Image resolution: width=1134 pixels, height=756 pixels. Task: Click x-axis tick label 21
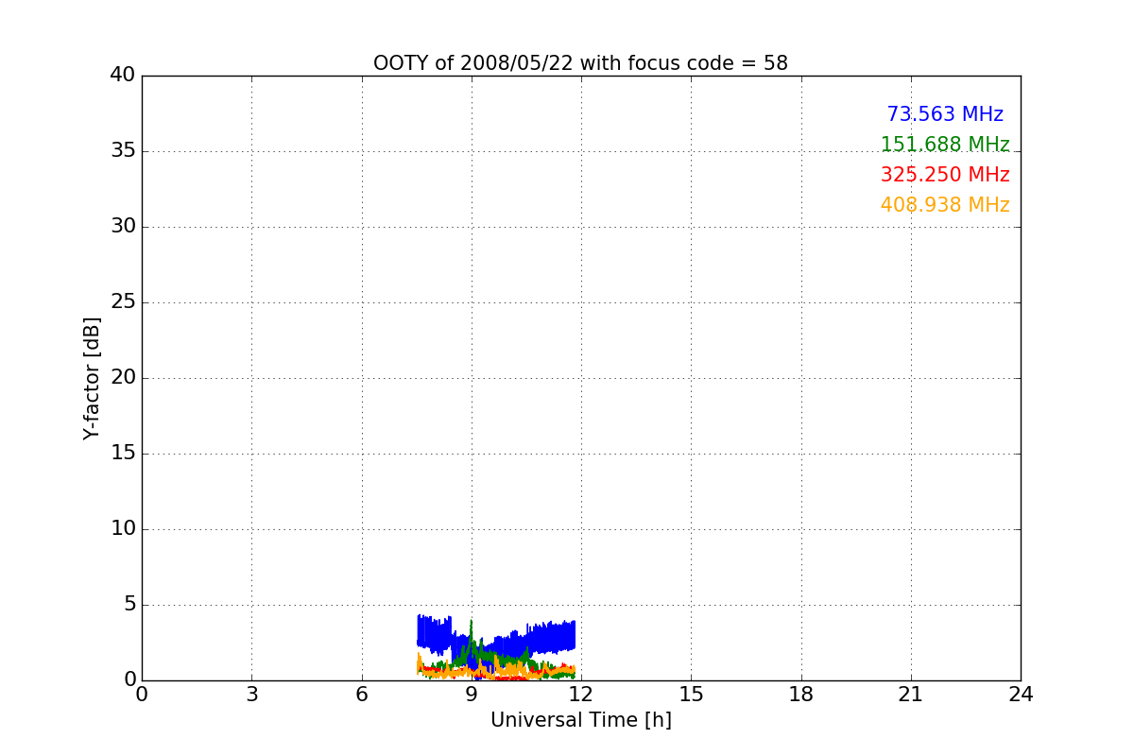pos(911,695)
